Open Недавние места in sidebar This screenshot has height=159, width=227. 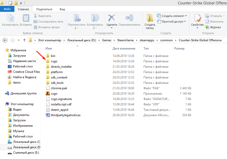tap(22, 61)
